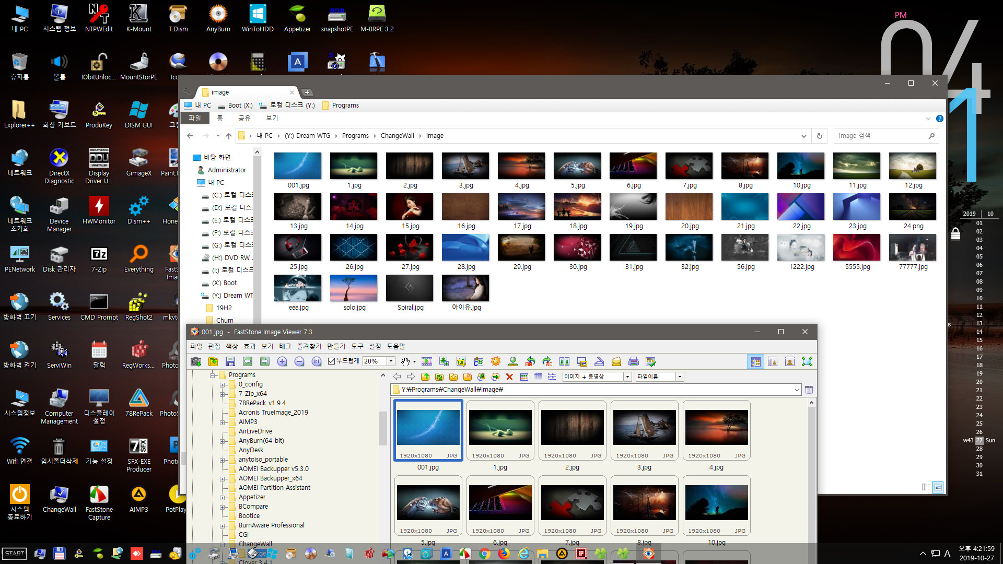The image size is (1003, 564).
Task: Click the recycle bin icon beside FastStone path
Action: point(809,390)
